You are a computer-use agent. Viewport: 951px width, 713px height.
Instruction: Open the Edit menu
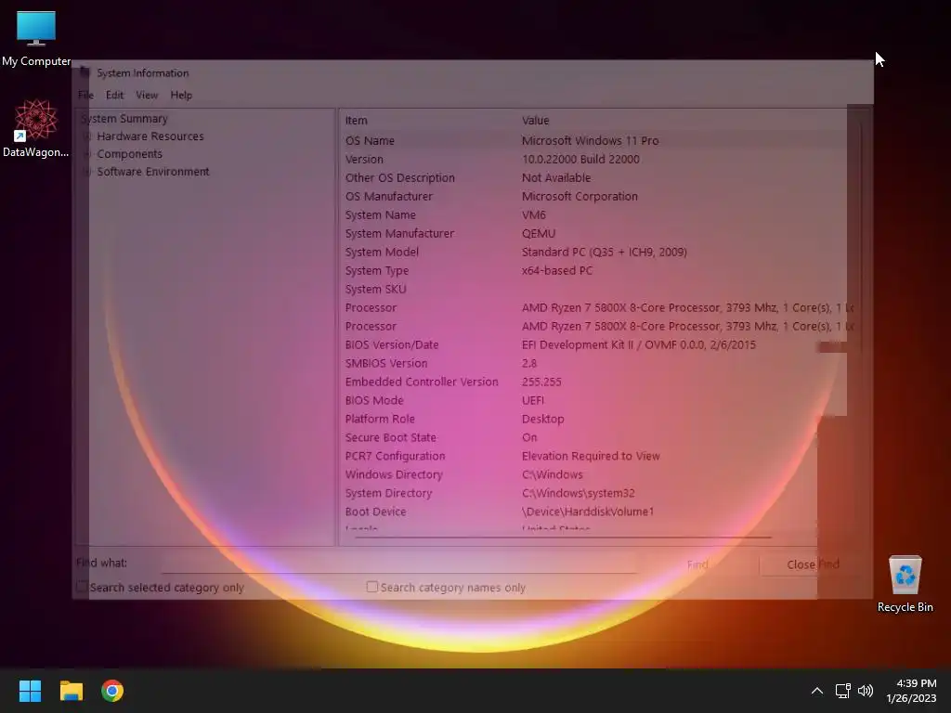[114, 96]
